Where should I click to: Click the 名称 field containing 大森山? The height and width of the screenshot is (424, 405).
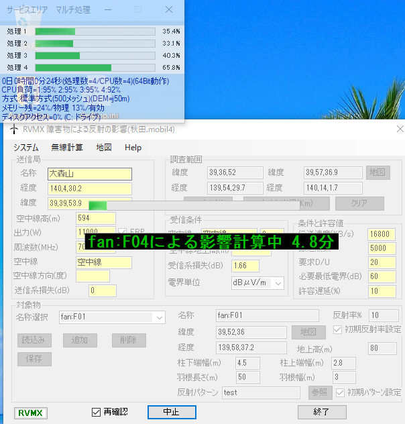90,174
